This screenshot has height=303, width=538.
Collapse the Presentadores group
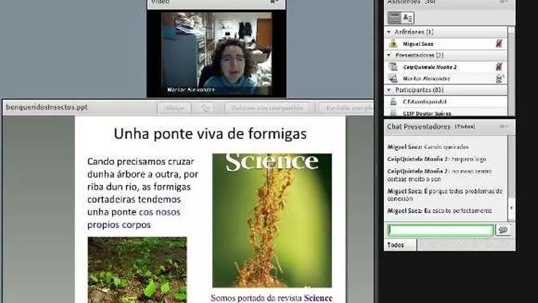point(389,55)
